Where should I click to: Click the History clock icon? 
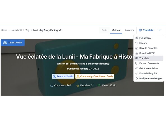click(x=137, y=43)
